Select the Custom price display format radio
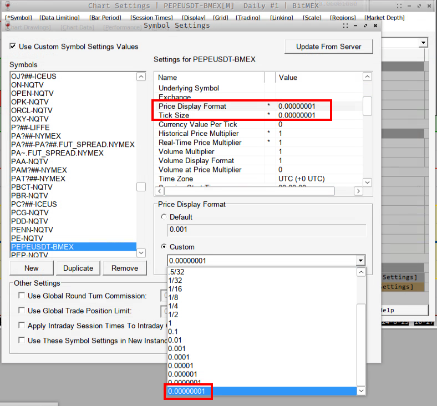 pyautogui.click(x=164, y=247)
